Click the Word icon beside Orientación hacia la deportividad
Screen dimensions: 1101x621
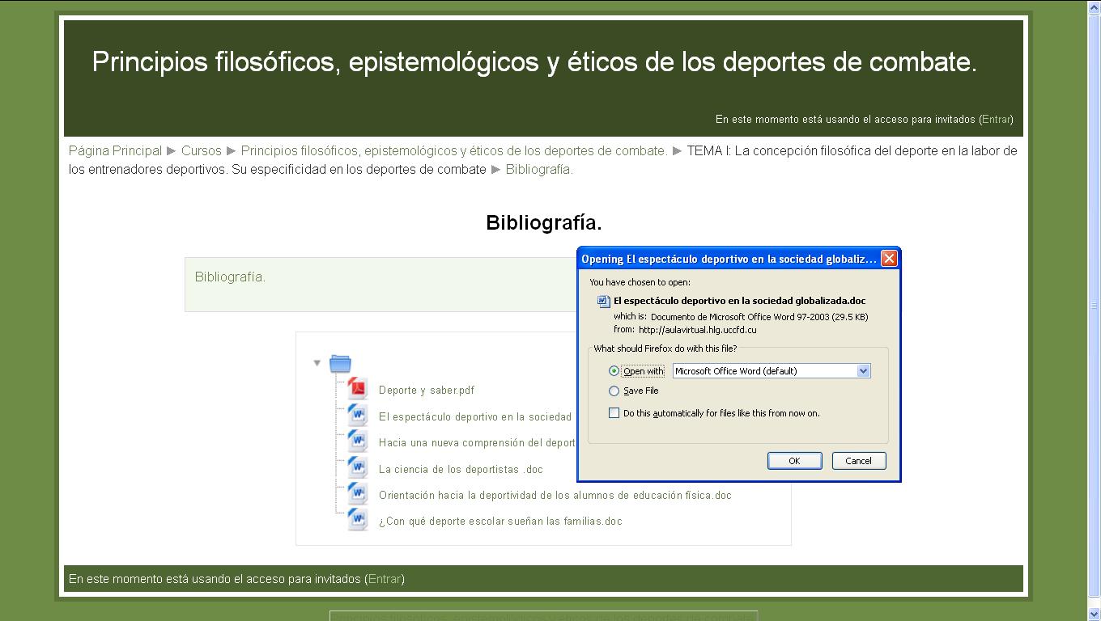click(x=358, y=493)
